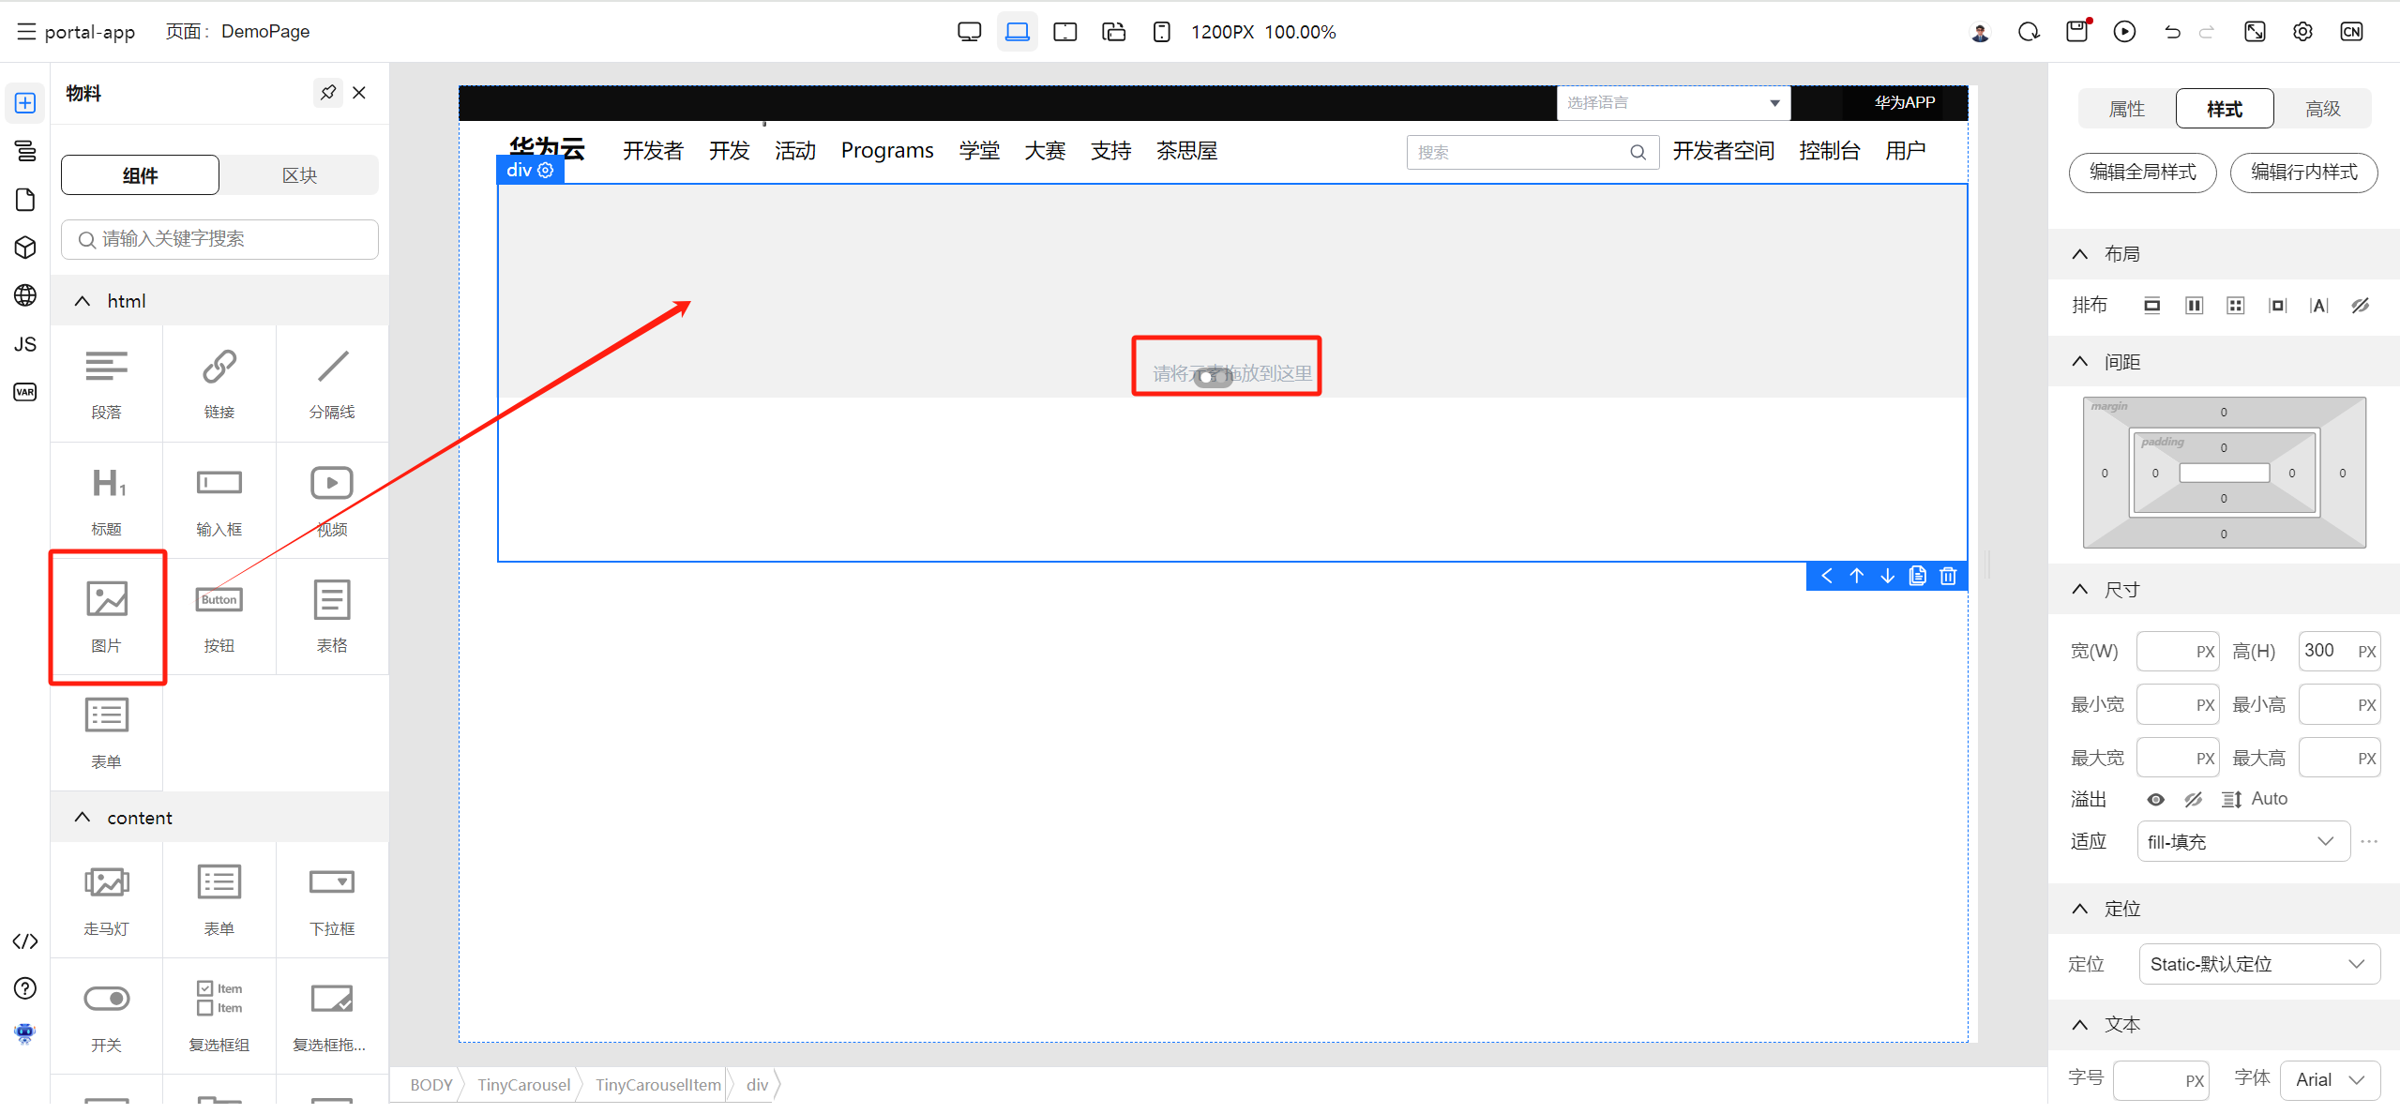Click 编辑全局样式 button

click(2142, 173)
